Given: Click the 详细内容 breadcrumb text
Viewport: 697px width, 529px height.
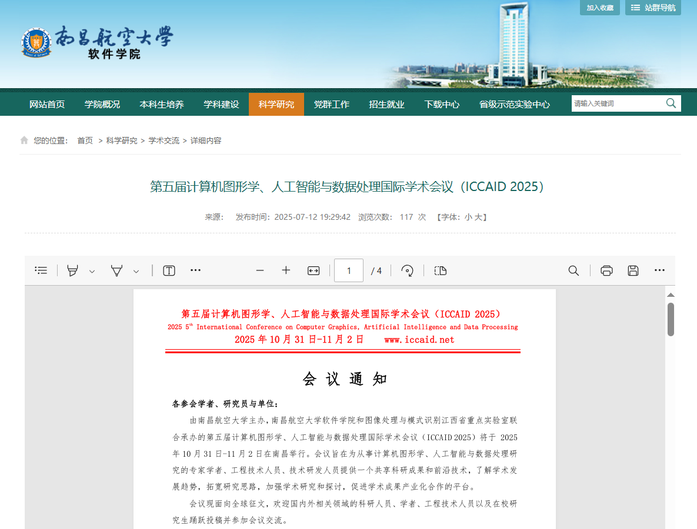Looking at the screenshot, I should (x=206, y=141).
